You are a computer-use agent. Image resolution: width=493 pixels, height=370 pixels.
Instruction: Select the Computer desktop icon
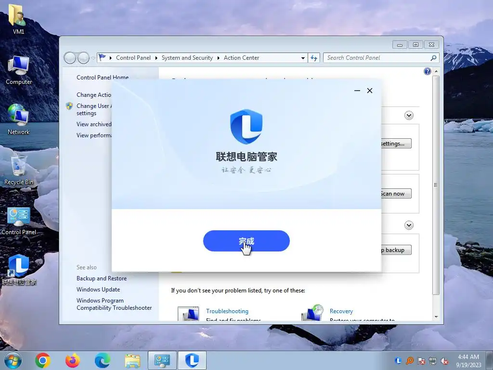coord(19,70)
